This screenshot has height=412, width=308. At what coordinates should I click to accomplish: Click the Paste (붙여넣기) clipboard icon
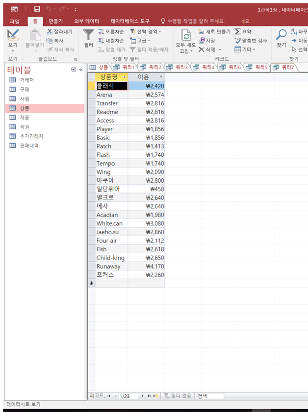tap(35, 35)
